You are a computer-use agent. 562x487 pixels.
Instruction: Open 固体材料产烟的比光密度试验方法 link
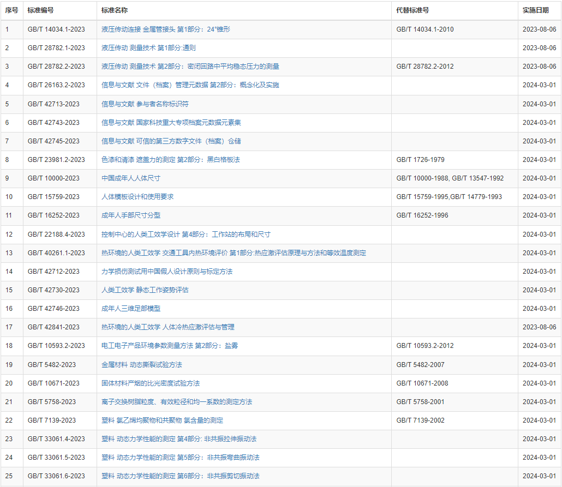(x=151, y=383)
